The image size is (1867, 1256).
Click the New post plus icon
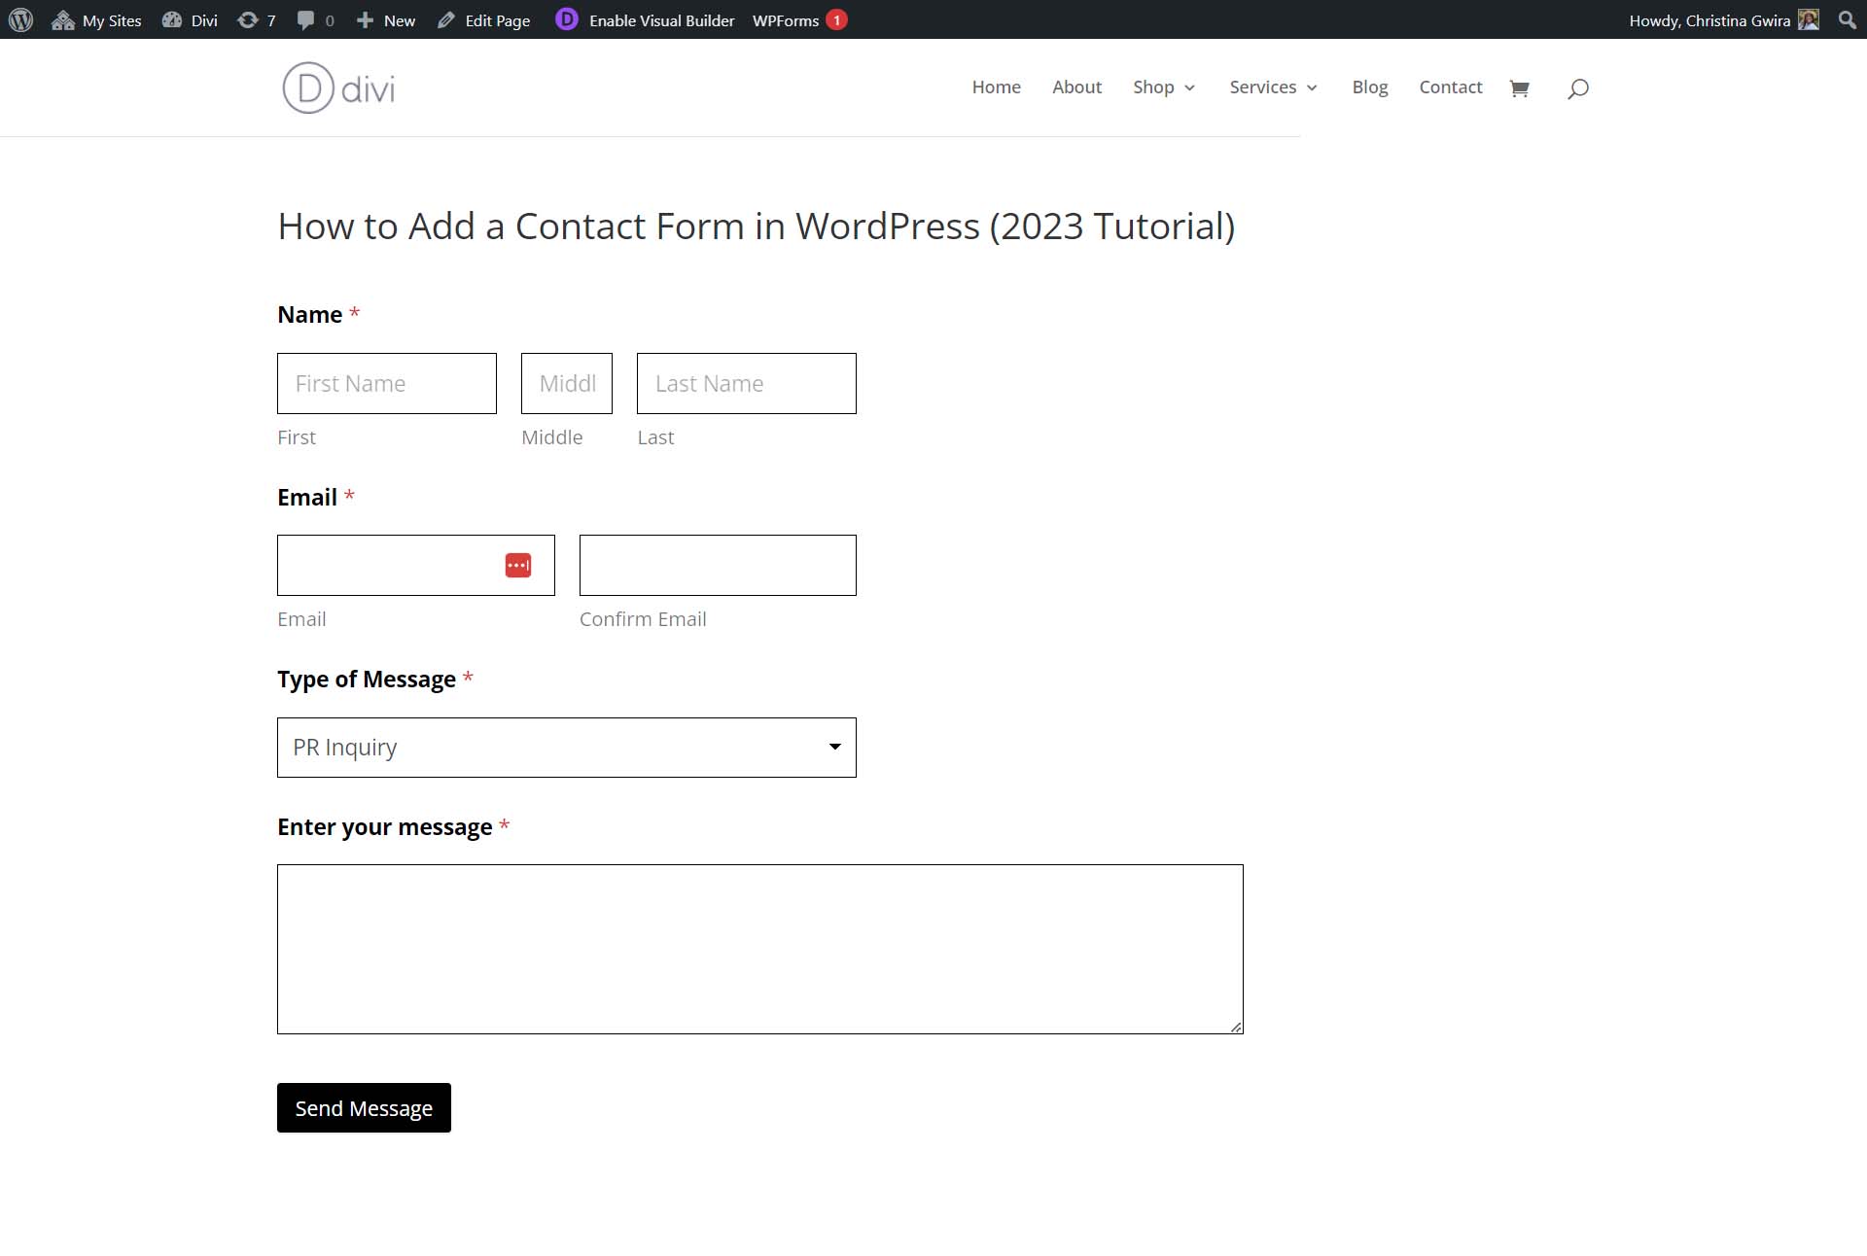(365, 18)
